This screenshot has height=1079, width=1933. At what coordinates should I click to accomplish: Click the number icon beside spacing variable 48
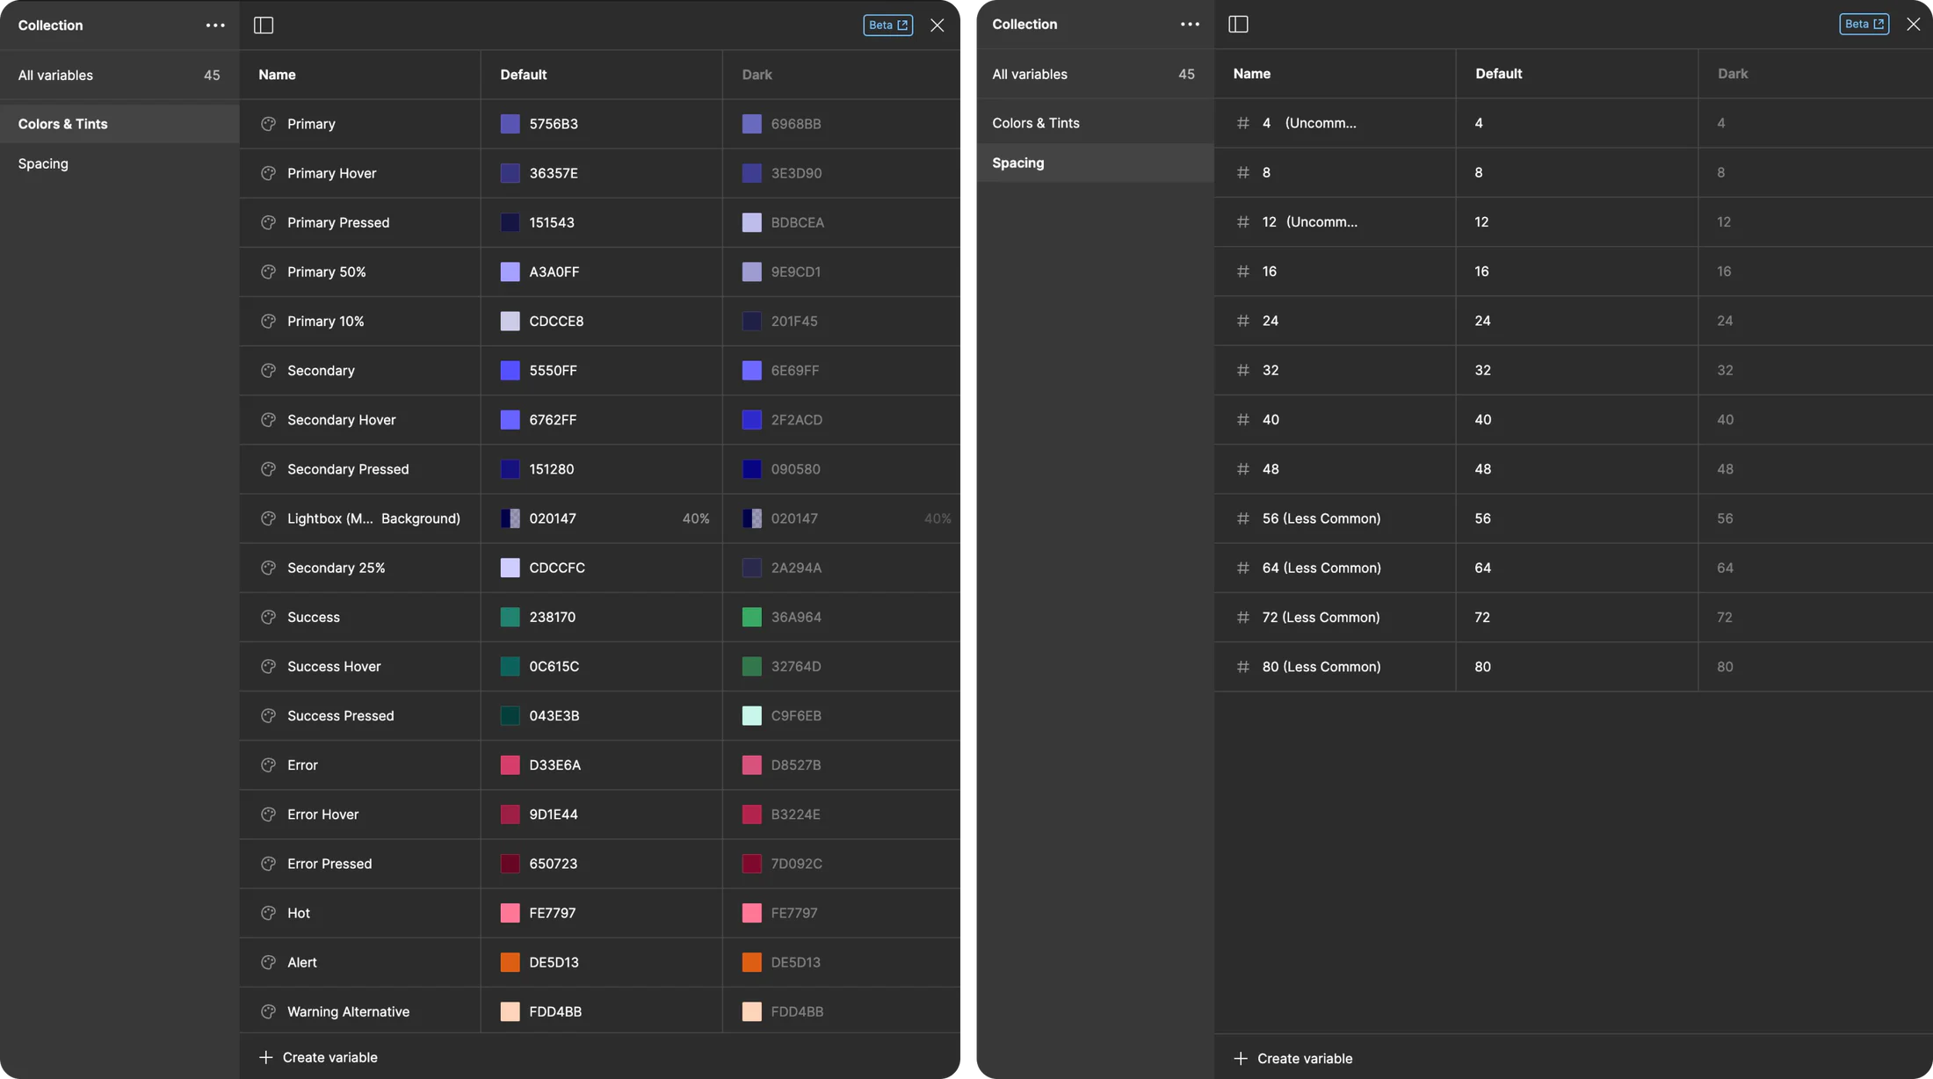click(1243, 469)
